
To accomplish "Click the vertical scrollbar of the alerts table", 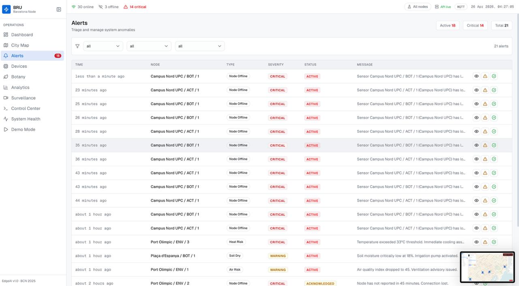I will tap(517, 122).
